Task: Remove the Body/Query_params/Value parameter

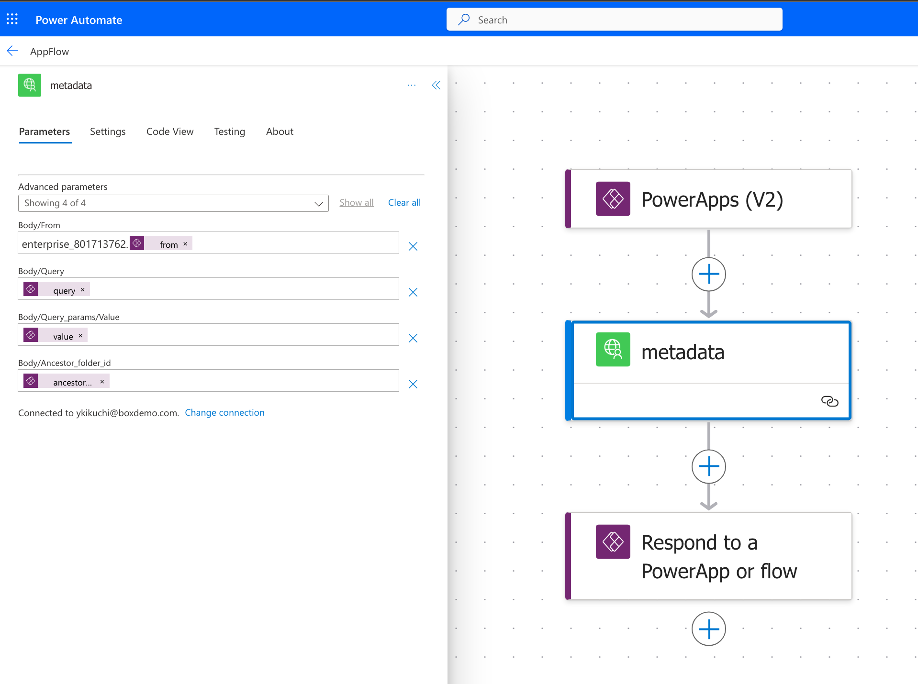Action: [413, 338]
